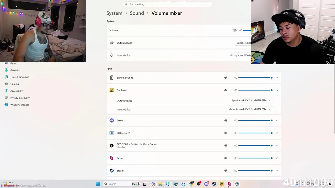Open Privacy & security settings

(x=20, y=98)
